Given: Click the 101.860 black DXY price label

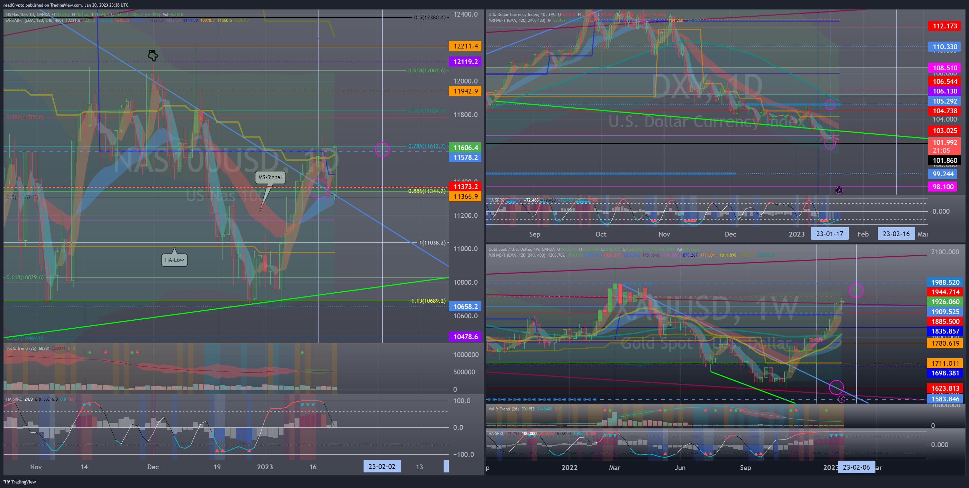Looking at the screenshot, I should point(944,161).
